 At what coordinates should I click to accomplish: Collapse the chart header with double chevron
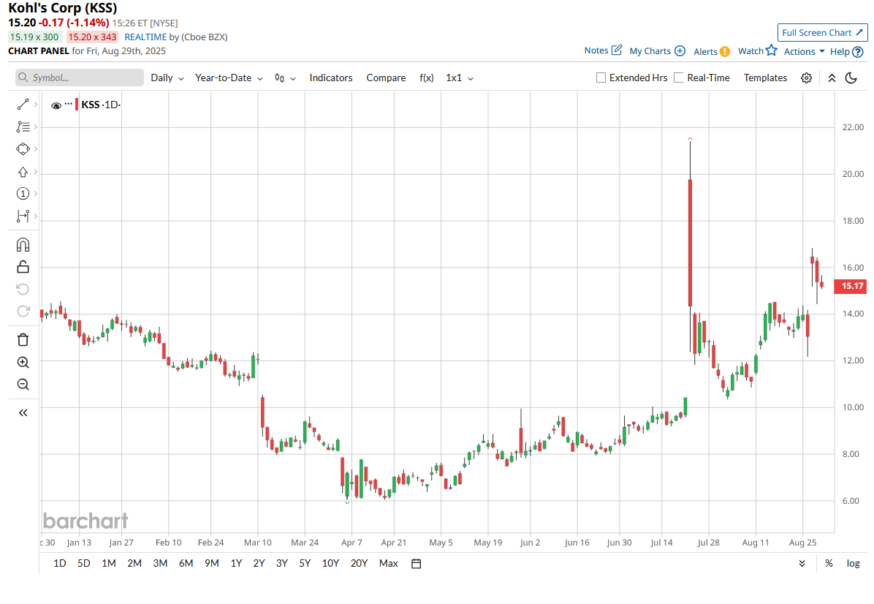coord(832,78)
